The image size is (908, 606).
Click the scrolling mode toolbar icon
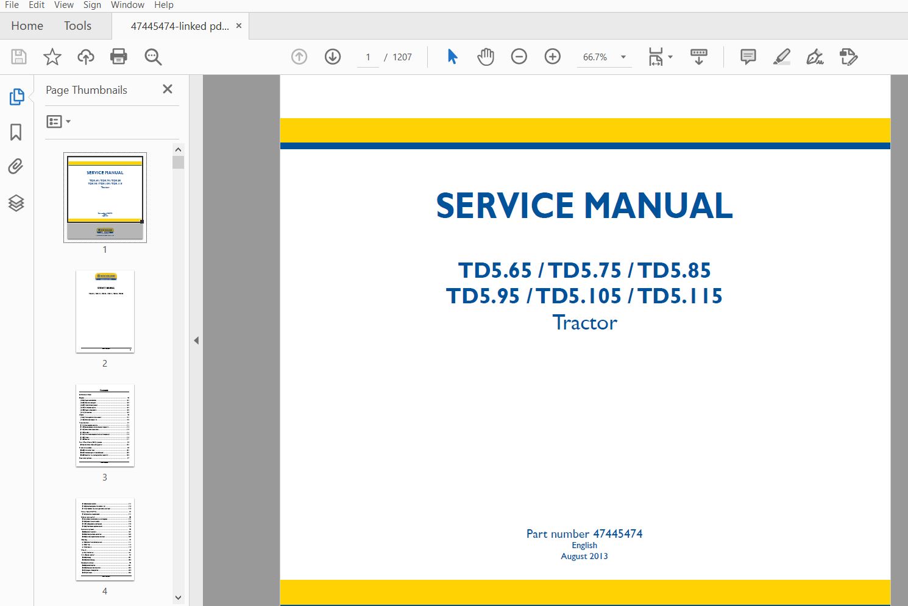pyautogui.click(x=699, y=57)
